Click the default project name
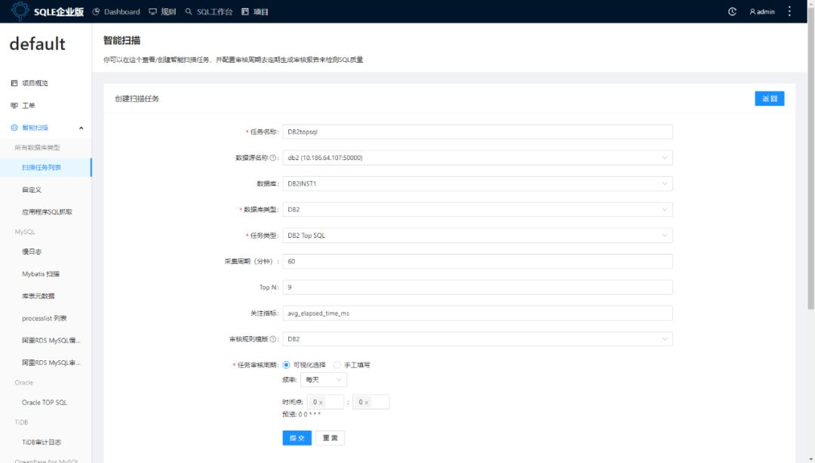 [38, 45]
